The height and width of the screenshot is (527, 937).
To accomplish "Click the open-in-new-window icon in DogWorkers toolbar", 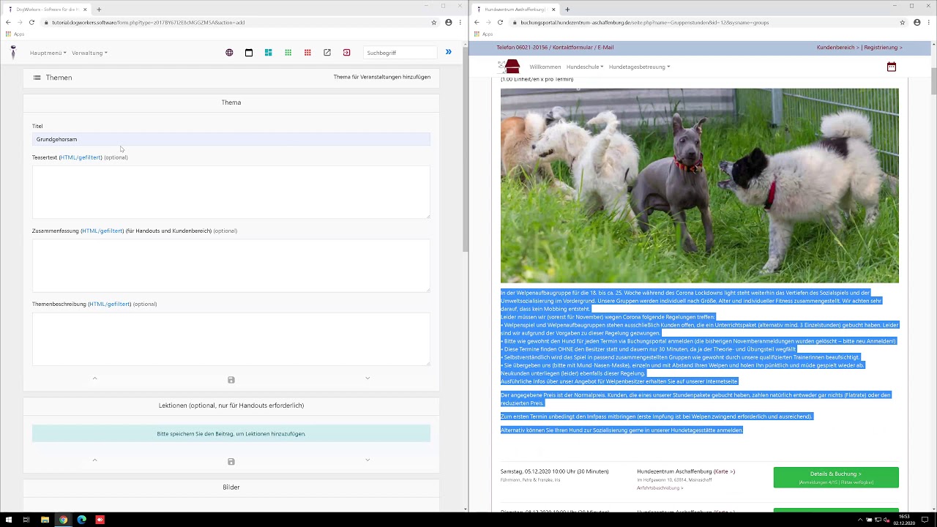I will 327,53.
